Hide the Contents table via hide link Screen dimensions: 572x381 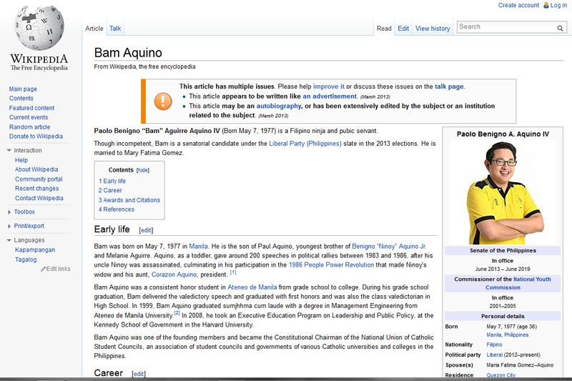point(142,170)
